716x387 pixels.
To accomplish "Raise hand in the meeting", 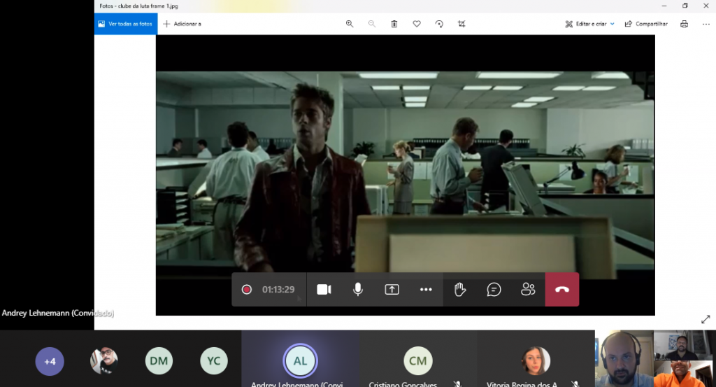I will pyautogui.click(x=460, y=289).
